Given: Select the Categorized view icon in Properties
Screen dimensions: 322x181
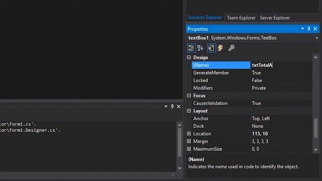Looking at the screenshot, I should (191, 48).
